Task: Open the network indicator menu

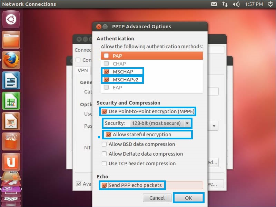Action: point(225,4)
